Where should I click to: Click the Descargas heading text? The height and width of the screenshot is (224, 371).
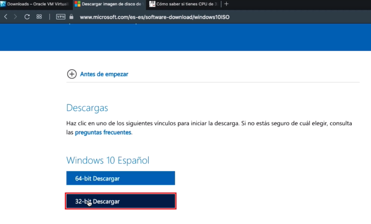pos(87,108)
